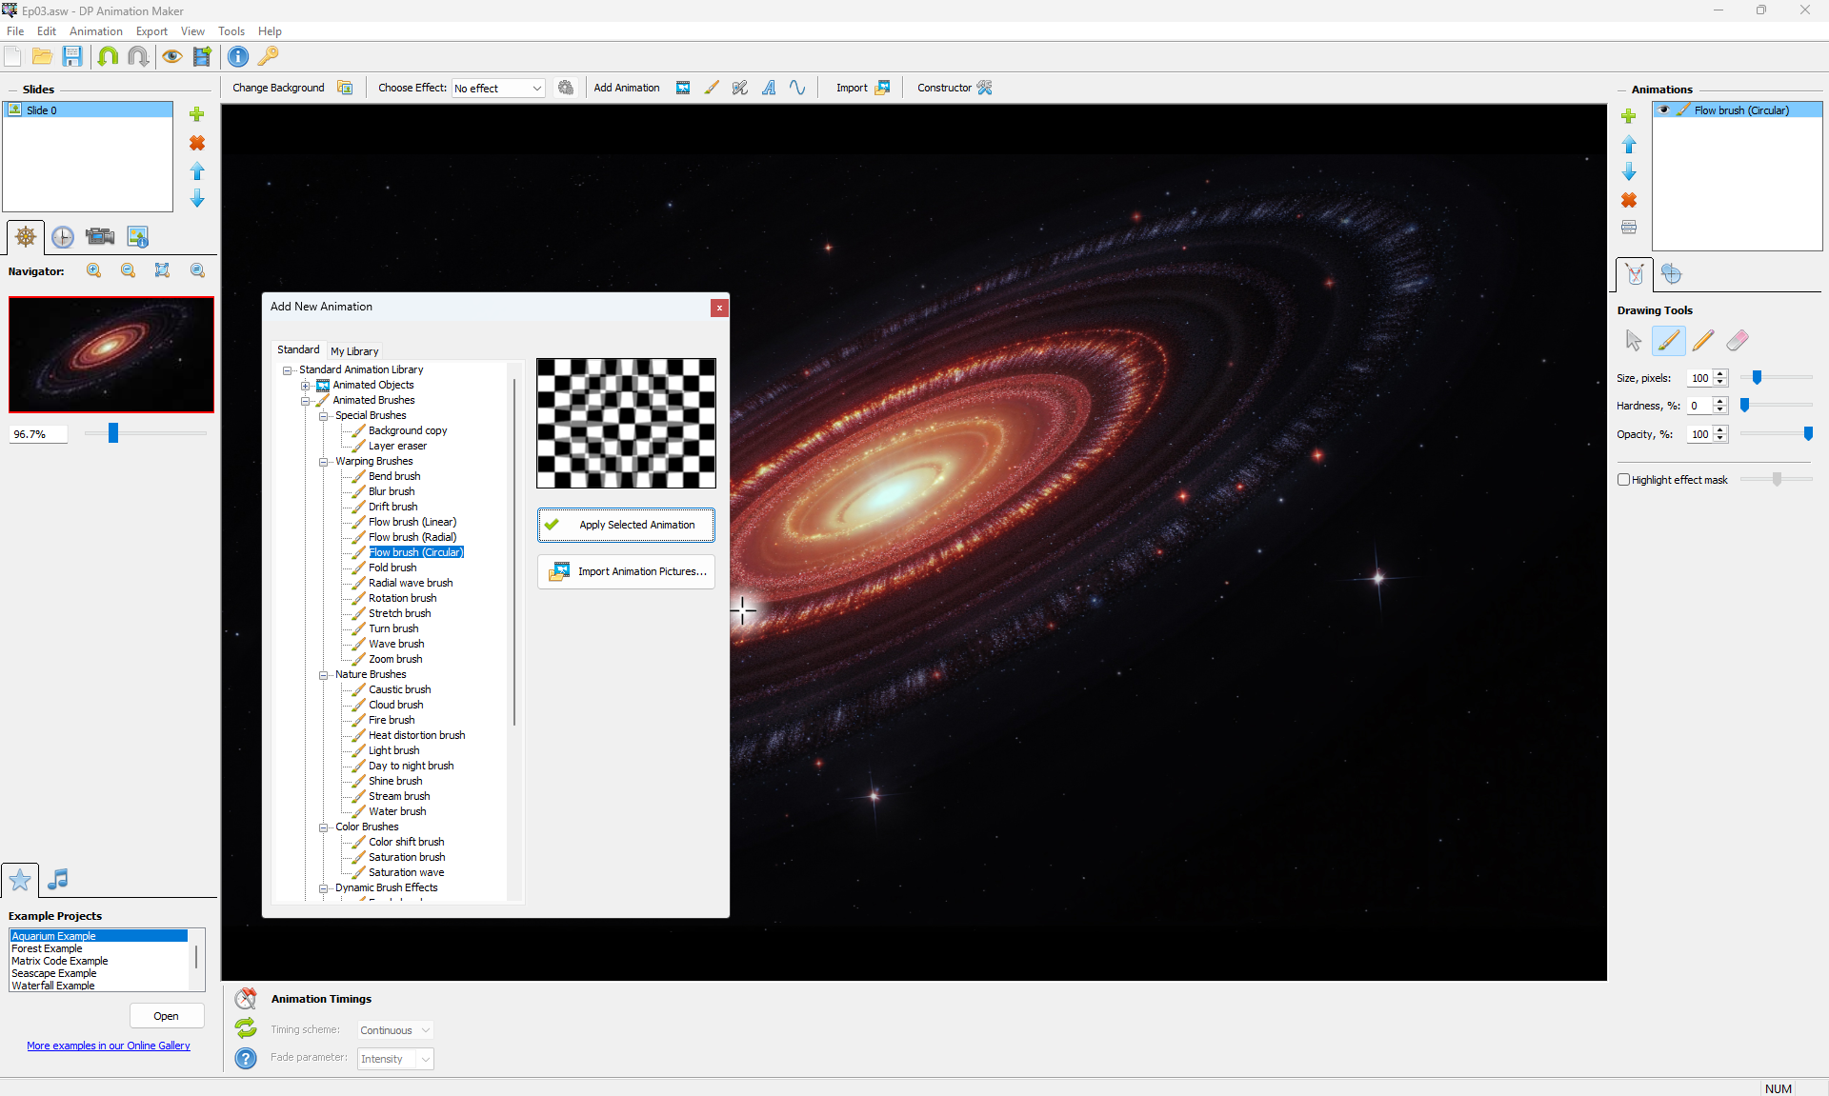Switch to the My Library tab

point(354,351)
